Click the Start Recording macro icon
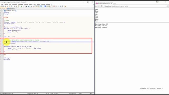The image size is (169, 95). 54,6
